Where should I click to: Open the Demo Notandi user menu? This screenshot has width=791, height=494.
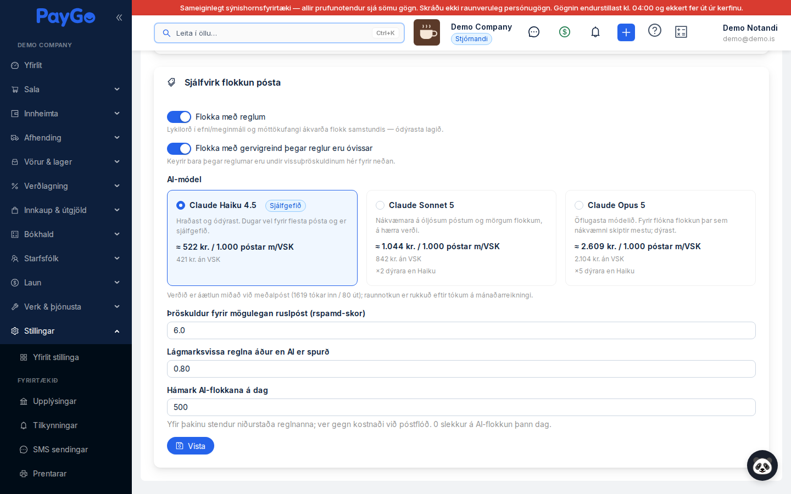[750, 33]
